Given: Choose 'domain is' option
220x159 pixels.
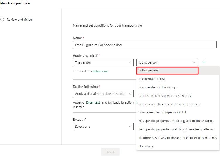Looking at the screenshot, I should (x=178, y=146).
